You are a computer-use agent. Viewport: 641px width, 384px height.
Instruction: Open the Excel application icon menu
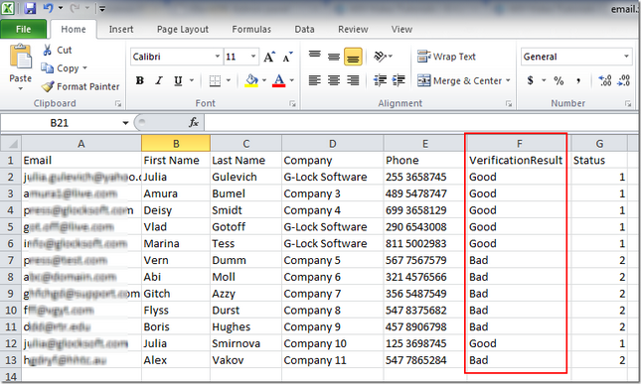click(x=8, y=8)
